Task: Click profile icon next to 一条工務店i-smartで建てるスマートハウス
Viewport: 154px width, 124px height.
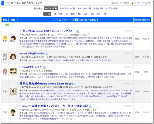Action: tap(77, 31)
